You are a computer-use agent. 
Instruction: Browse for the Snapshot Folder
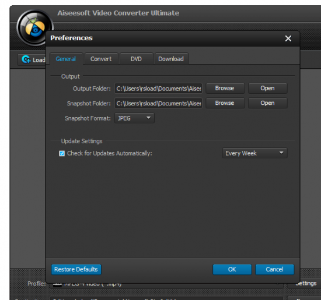(x=225, y=103)
